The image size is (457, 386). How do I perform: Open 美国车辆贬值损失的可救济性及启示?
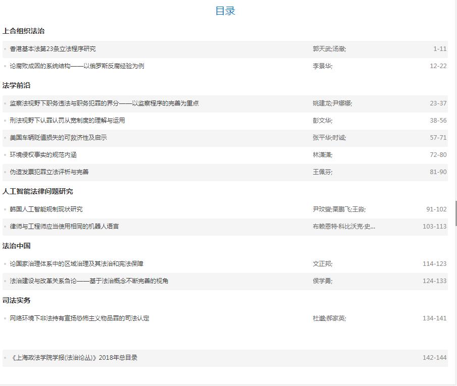pos(58,138)
